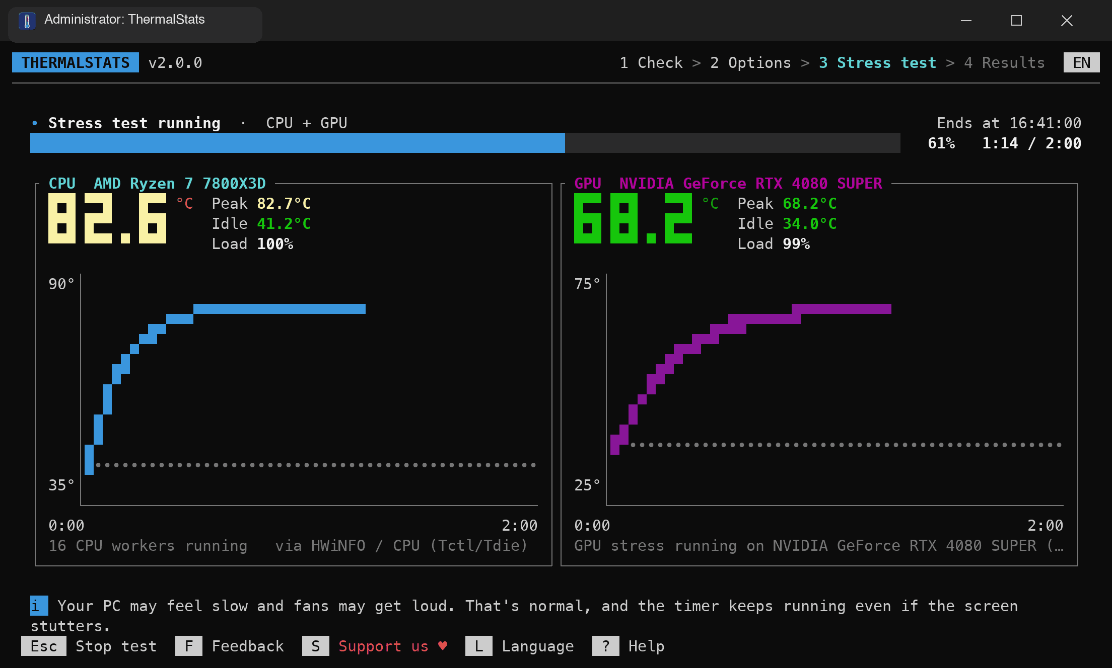Click the ThermalStats thermometer app icon
The image size is (1112, 668).
[x=27, y=21]
